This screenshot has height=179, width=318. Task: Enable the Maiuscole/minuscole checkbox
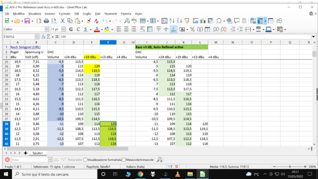click(x=124, y=160)
